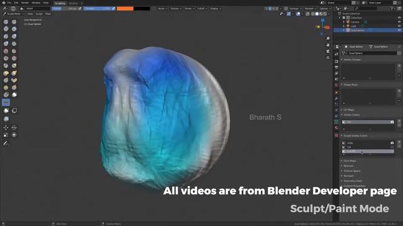Screen dimensions: 403x226
Task: Switch to the Shading workspace tab
Action: point(73,3)
